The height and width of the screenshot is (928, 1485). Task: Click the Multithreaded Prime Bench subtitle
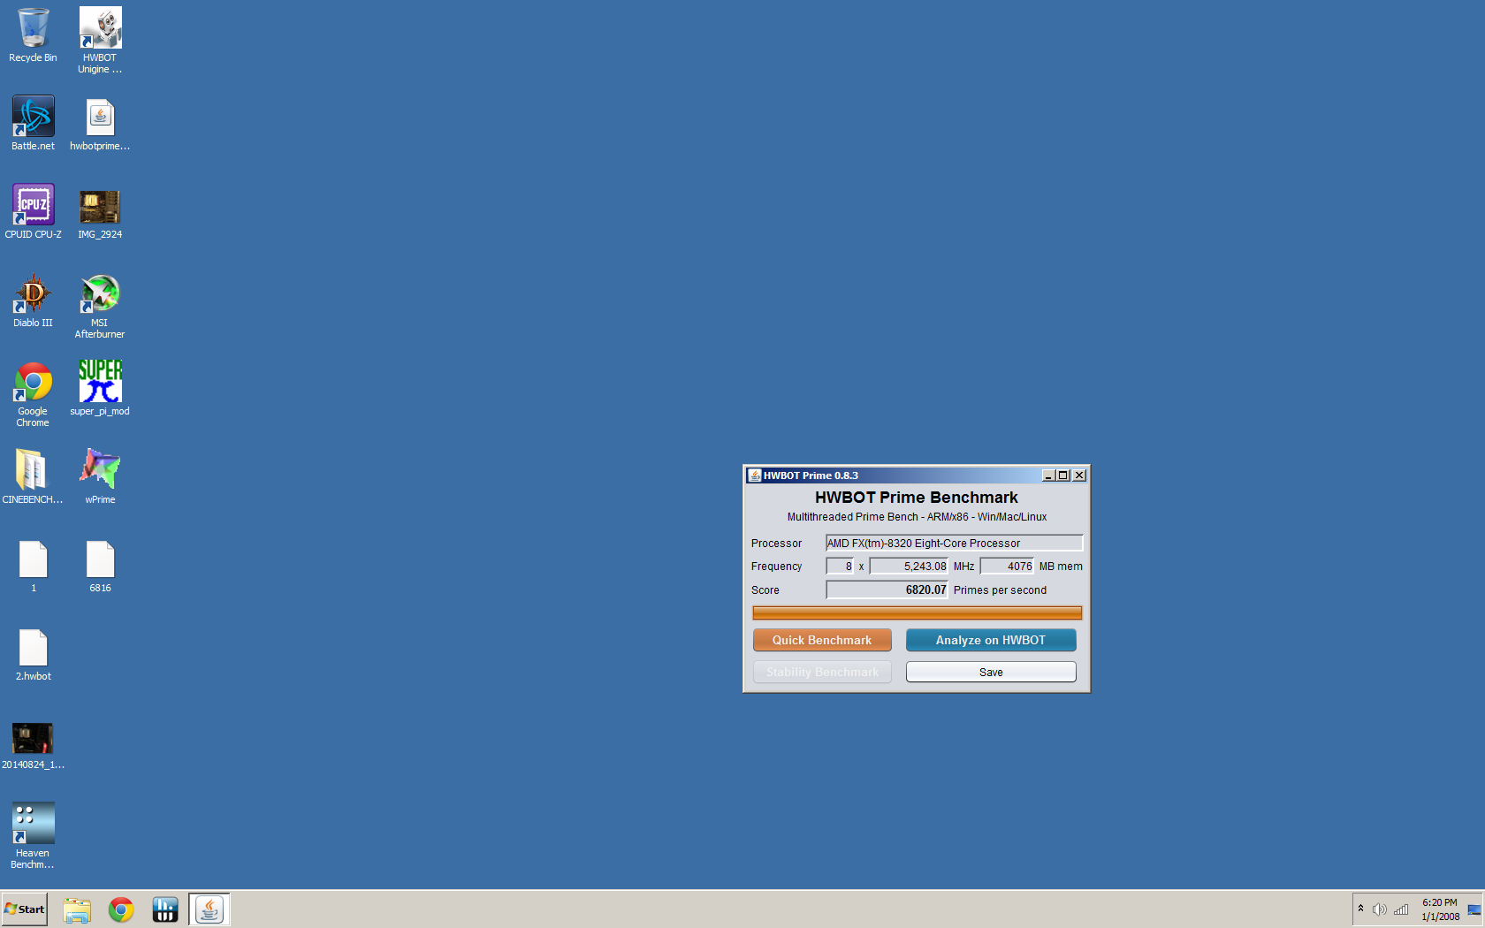[x=917, y=517]
